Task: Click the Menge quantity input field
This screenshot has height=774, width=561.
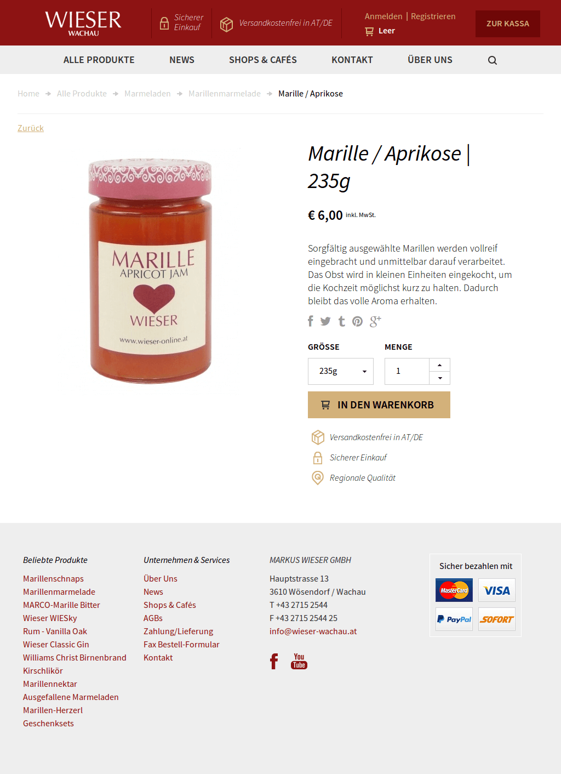Action: (x=407, y=371)
